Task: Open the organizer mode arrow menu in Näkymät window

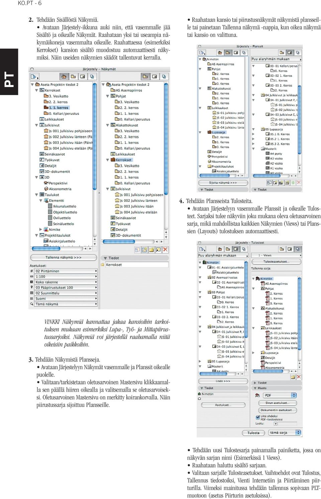Action: point(35,77)
